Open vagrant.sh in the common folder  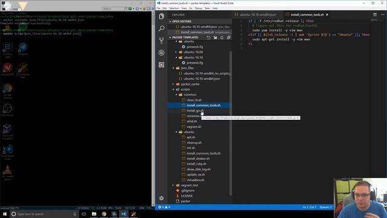193,127
